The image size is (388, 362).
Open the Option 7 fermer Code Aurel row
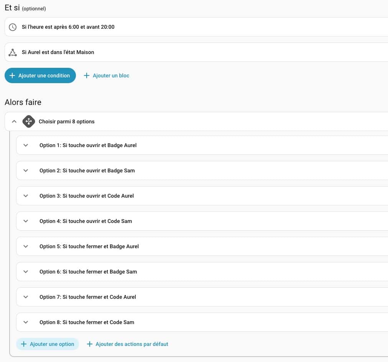88,297
